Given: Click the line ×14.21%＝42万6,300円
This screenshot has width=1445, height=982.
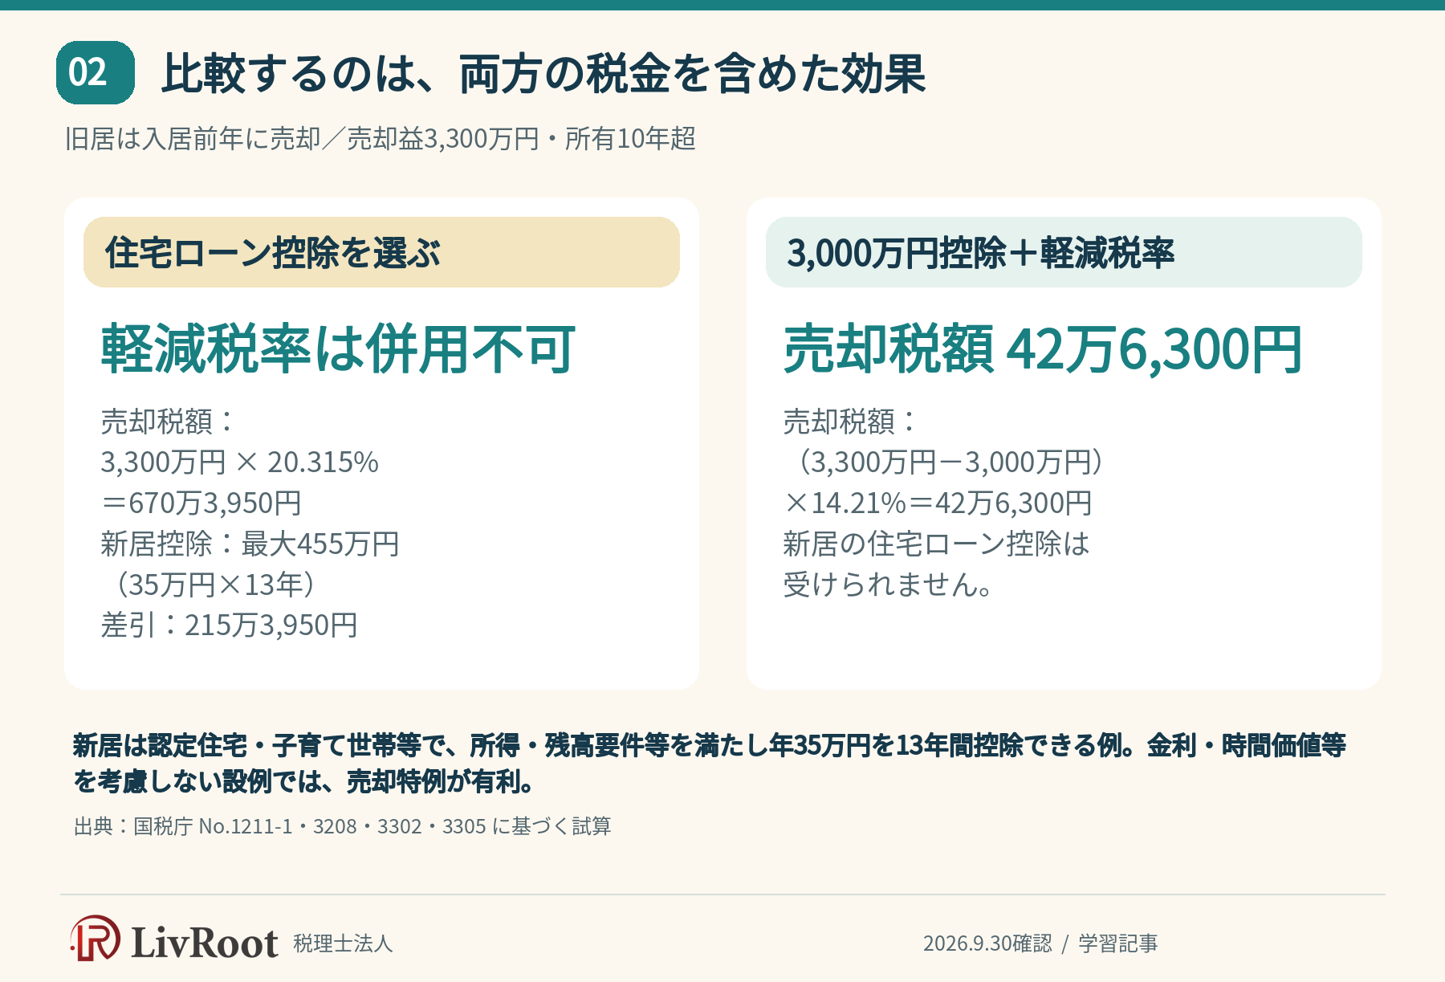Looking at the screenshot, I should point(938,503).
